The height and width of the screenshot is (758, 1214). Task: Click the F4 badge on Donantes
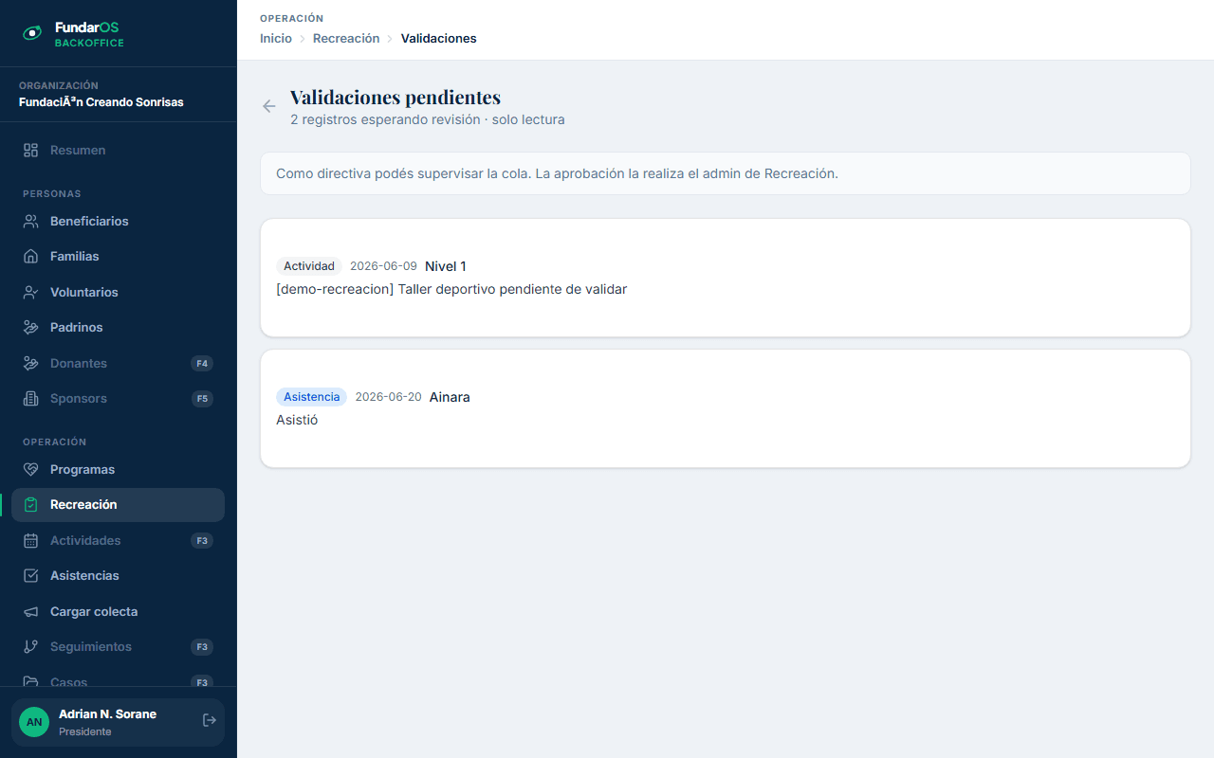pyautogui.click(x=201, y=363)
